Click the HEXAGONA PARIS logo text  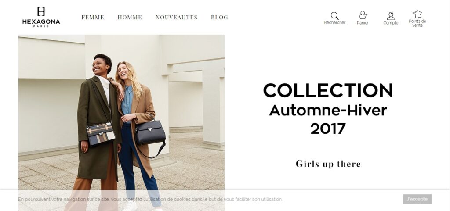click(41, 23)
